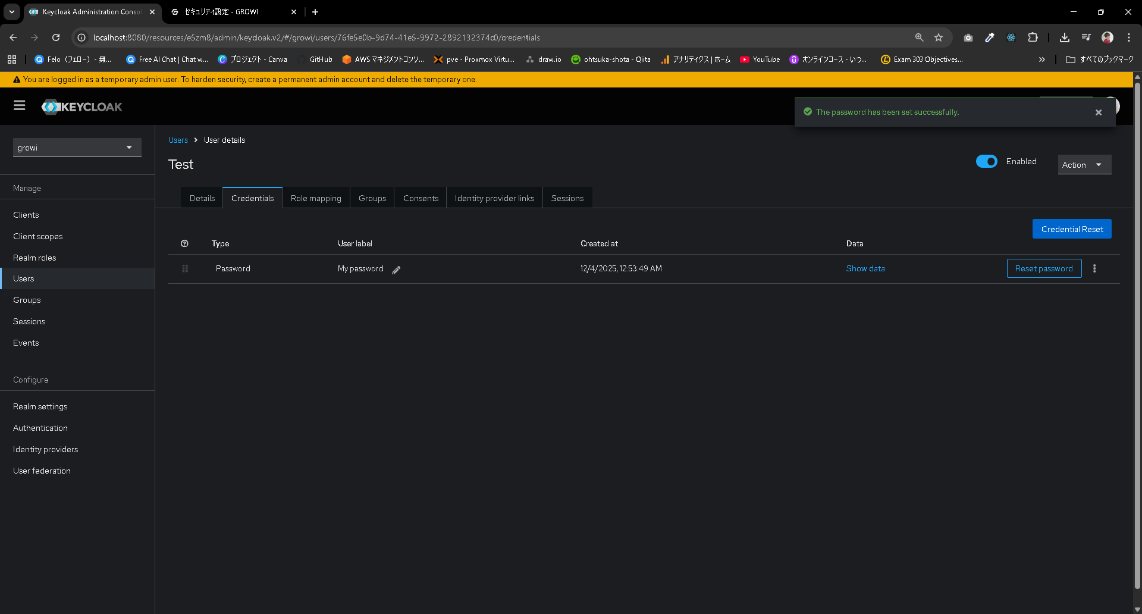The width and height of the screenshot is (1142, 614).
Task: Open the GitHub bookmark
Action: [x=315, y=59]
